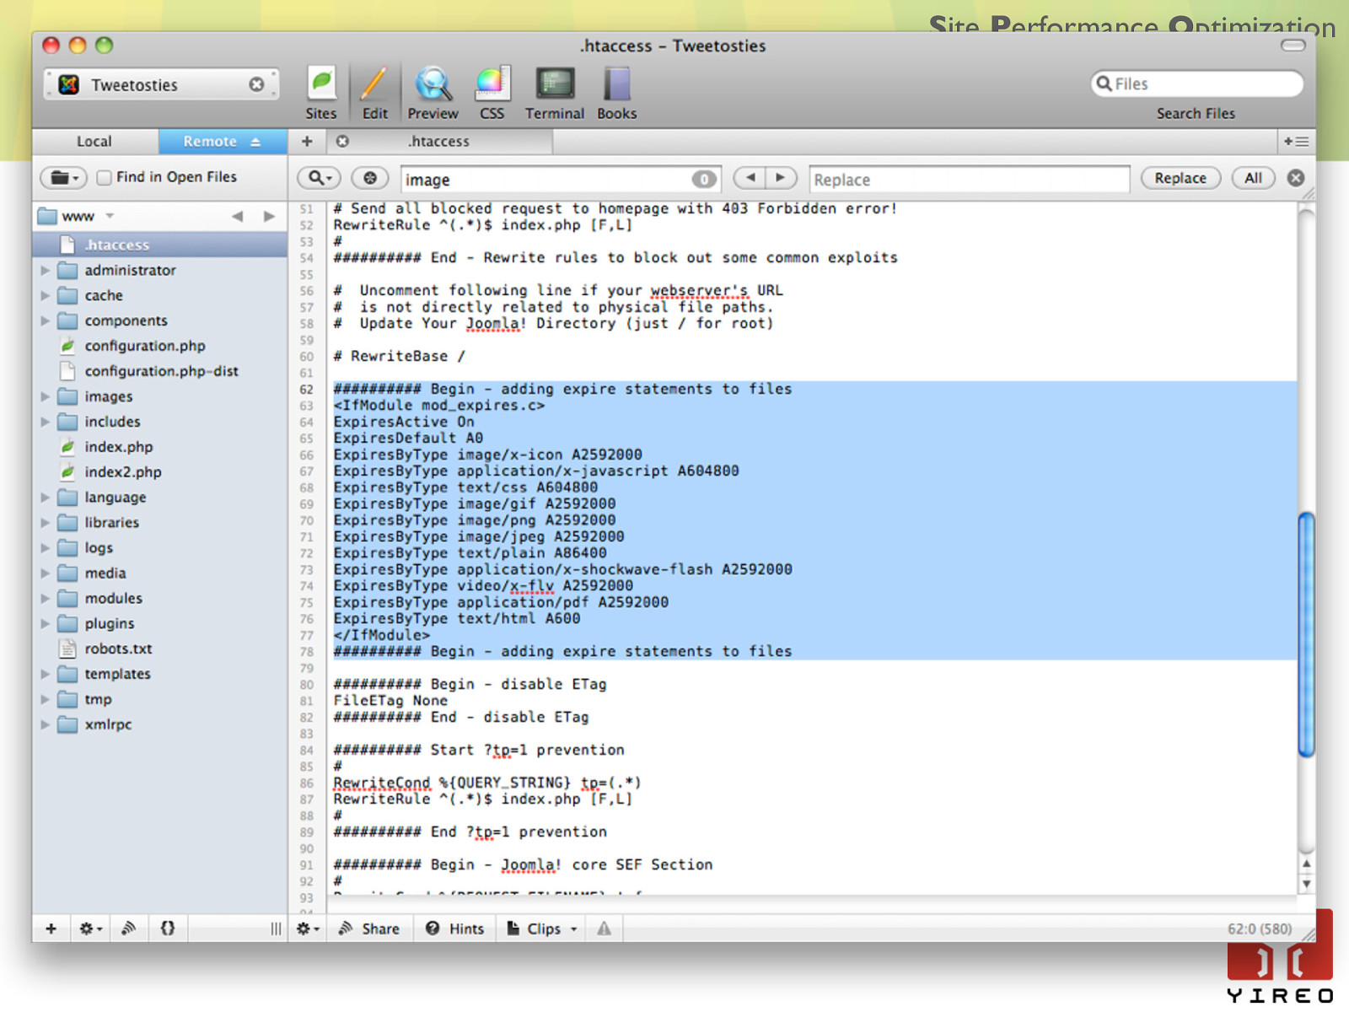Select the .htaccess document tab
Screen dimensions: 1349x1012
[x=439, y=141]
